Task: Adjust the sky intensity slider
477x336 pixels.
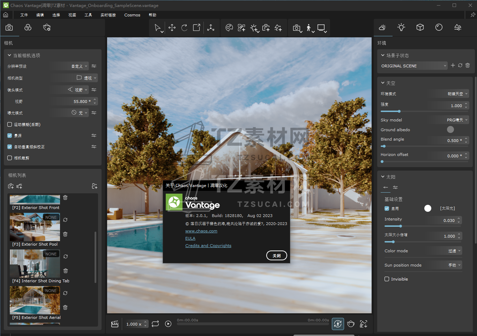Action: coord(425,111)
